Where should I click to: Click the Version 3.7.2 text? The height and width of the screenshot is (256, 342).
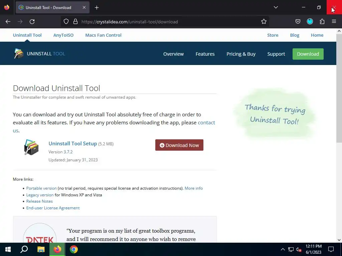[x=61, y=152]
